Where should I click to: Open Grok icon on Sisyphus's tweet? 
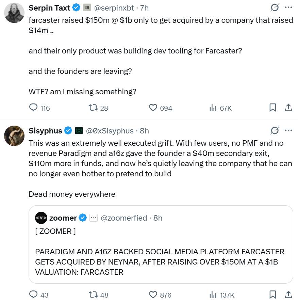[x=275, y=130]
